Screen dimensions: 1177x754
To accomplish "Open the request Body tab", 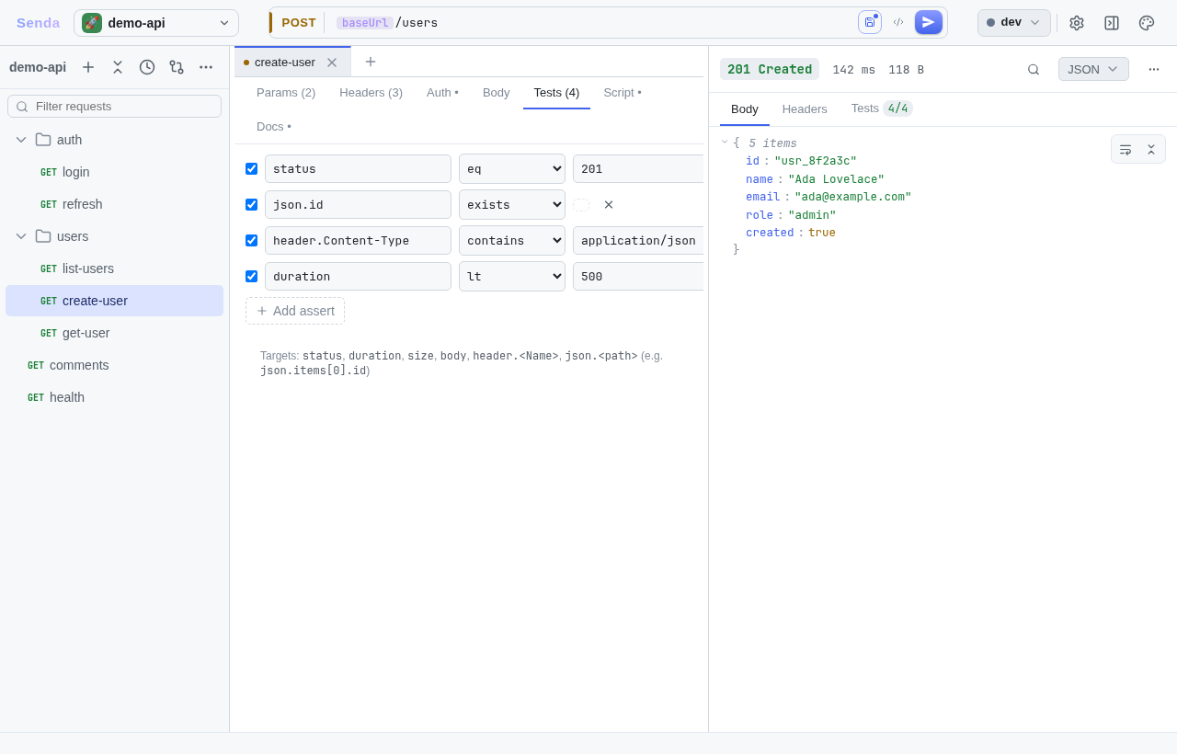I will (497, 93).
